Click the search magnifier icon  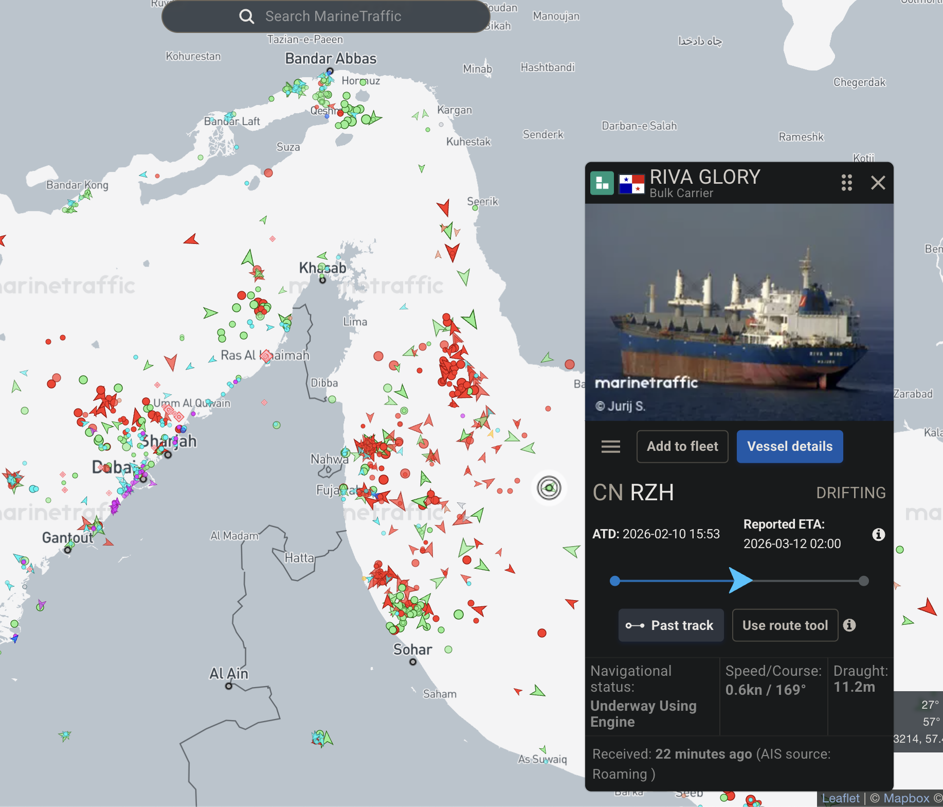(x=247, y=16)
